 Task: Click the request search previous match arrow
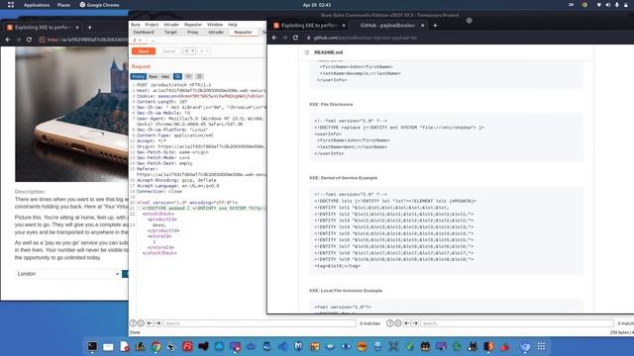(150, 323)
